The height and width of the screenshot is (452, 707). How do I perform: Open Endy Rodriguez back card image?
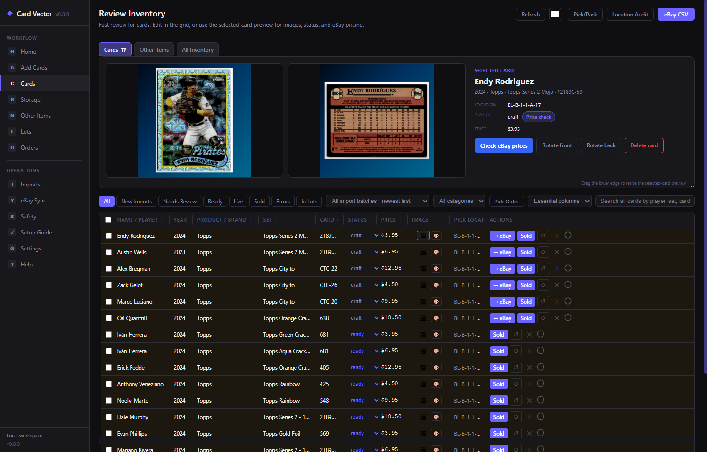coord(377,120)
